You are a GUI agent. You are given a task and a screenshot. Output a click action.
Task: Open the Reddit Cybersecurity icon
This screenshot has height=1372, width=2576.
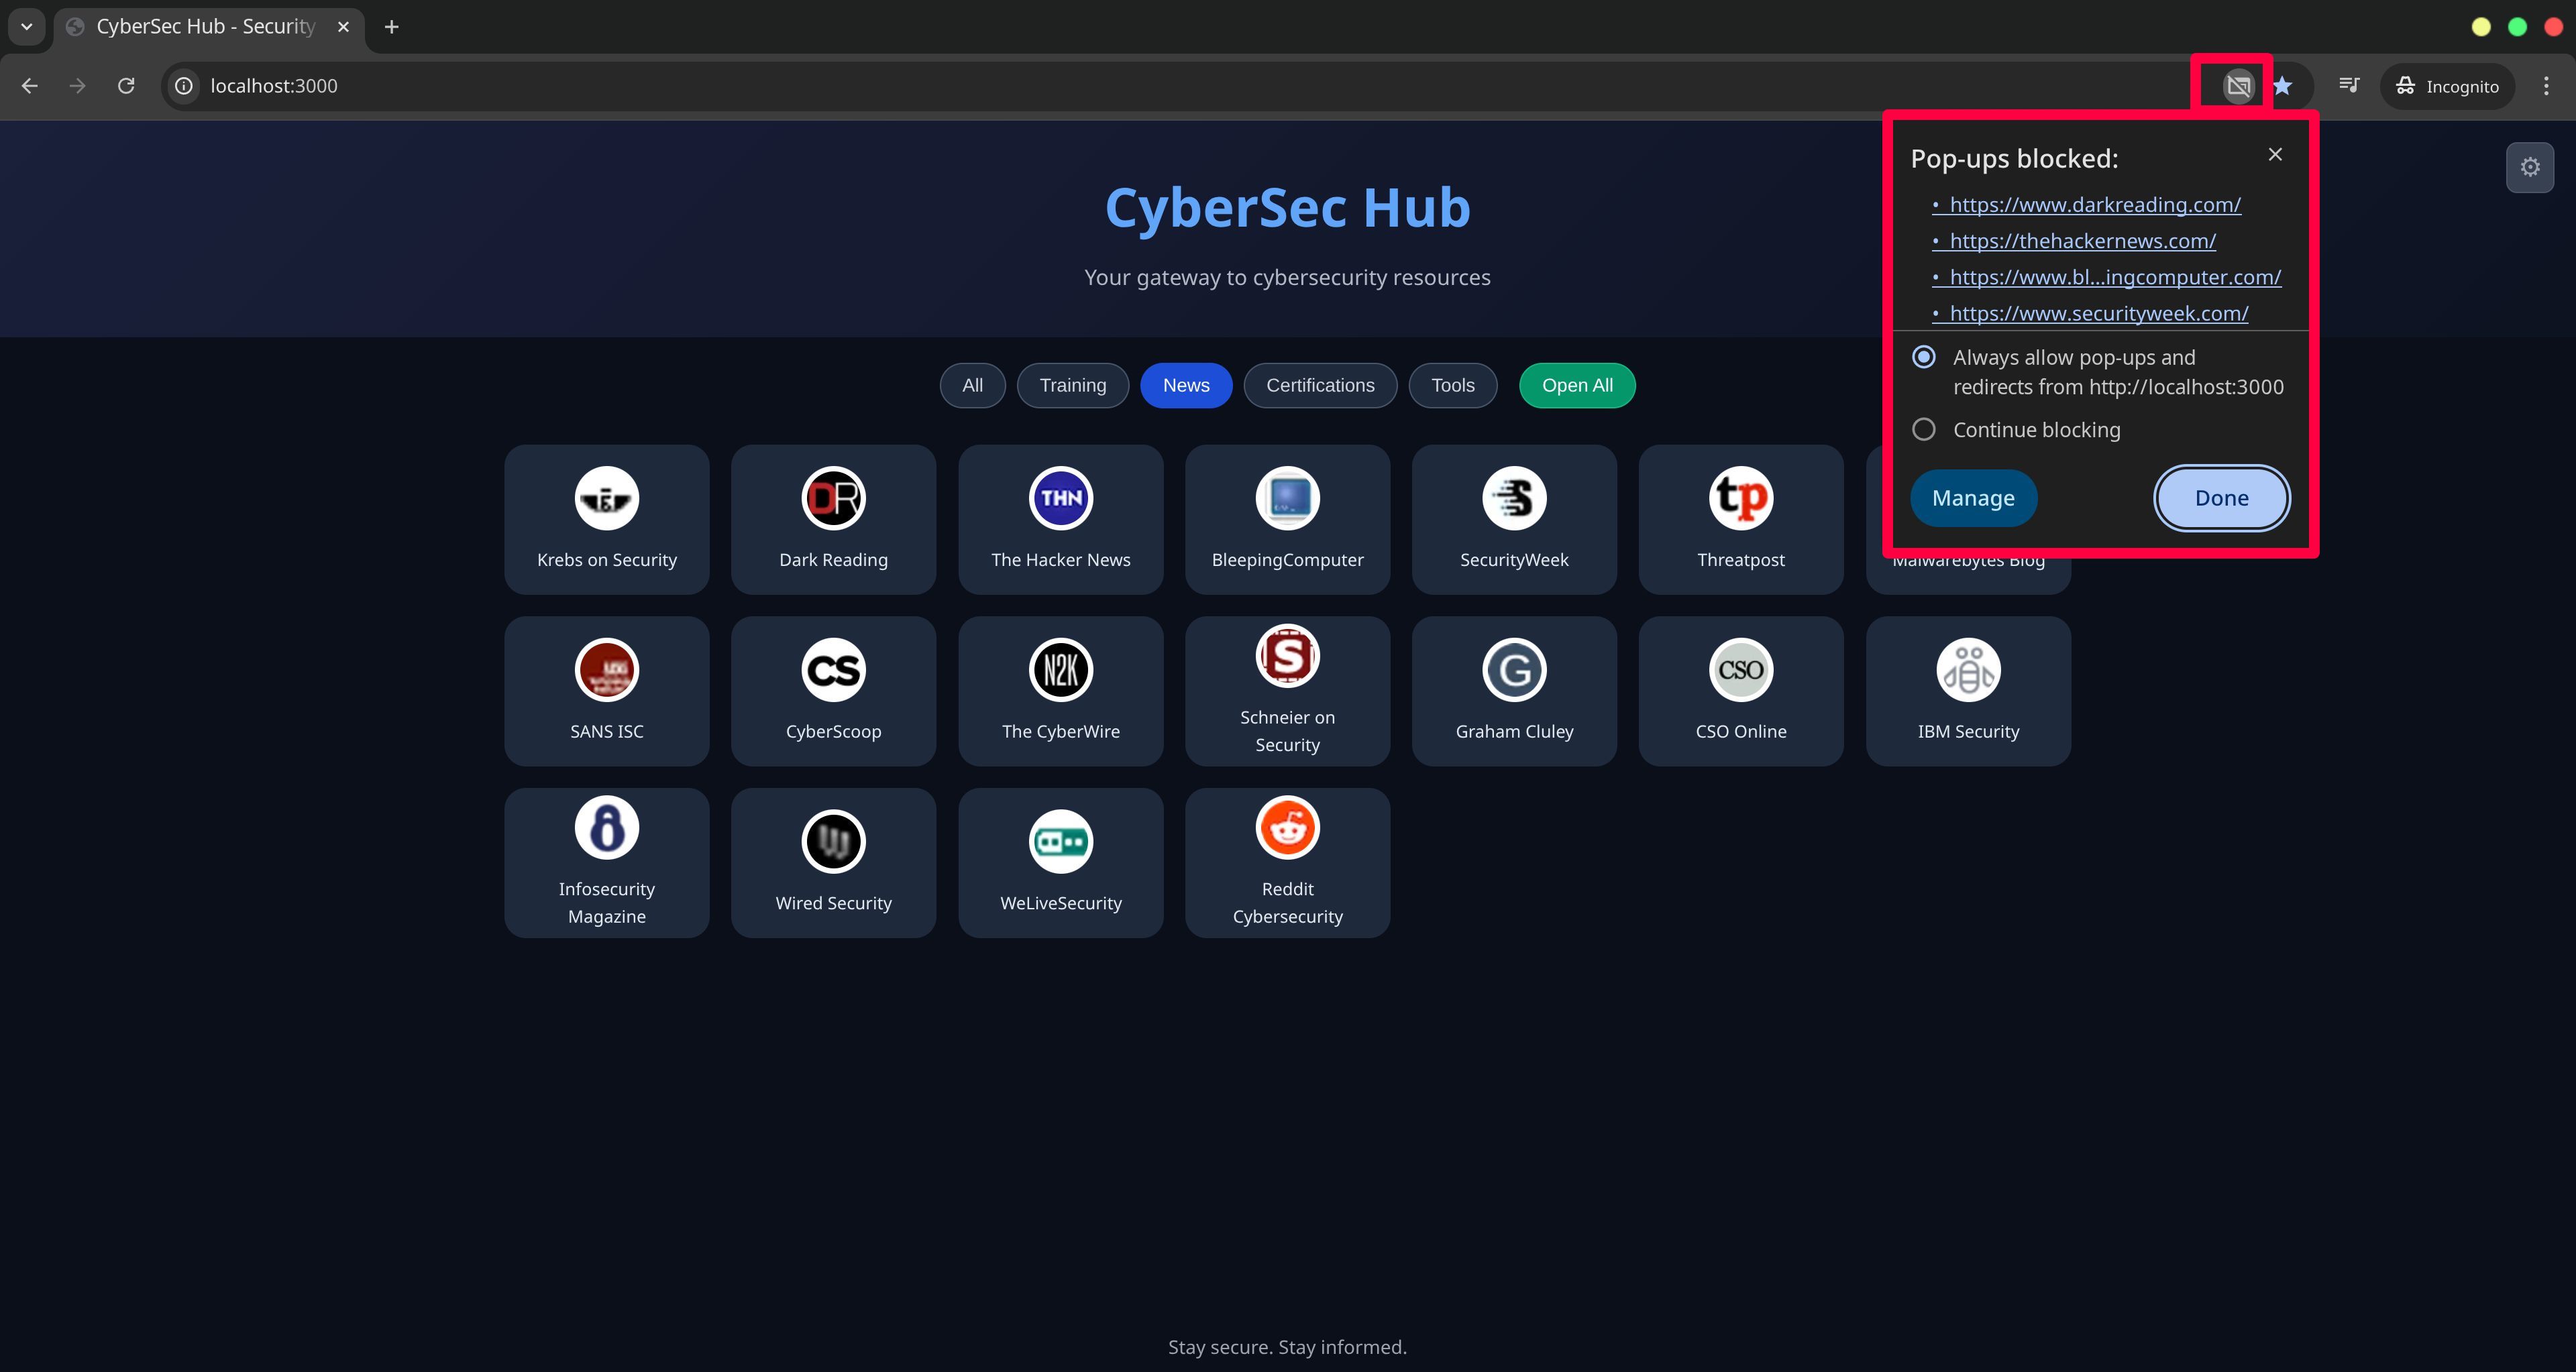point(1287,827)
